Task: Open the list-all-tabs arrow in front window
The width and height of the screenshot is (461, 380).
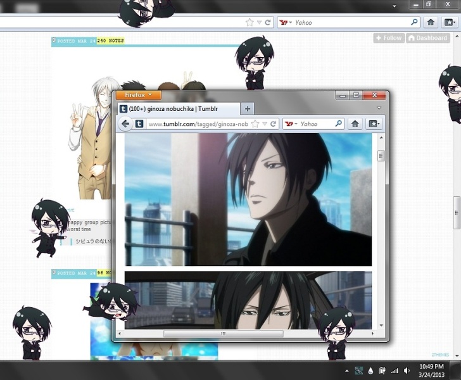Action: coord(379,108)
